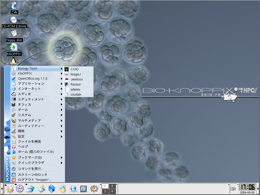
Task: Launch artemis from the submenu
Action: pyautogui.click(x=78, y=90)
